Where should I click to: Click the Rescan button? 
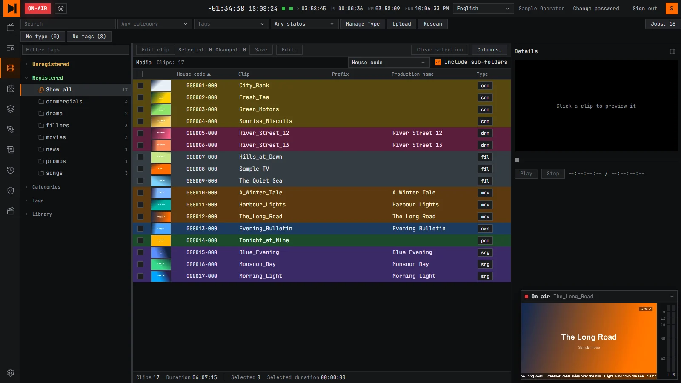[432, 24]
